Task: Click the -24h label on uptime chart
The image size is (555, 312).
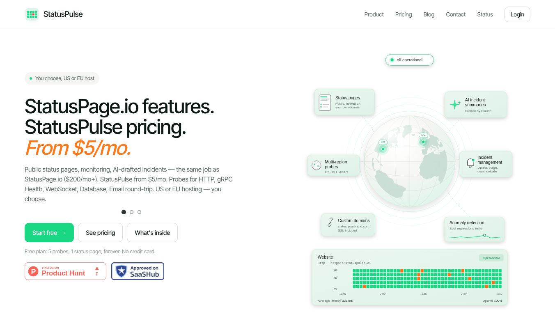Action: (423, 294)
